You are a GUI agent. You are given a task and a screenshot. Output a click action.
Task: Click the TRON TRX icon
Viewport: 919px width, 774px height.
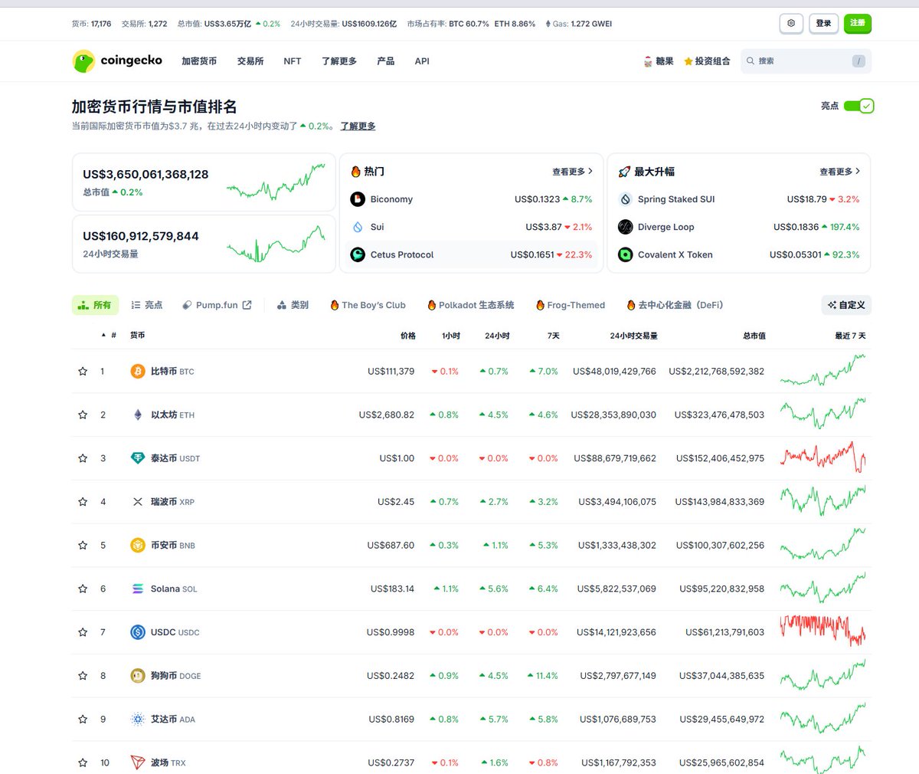pos(138,763)
